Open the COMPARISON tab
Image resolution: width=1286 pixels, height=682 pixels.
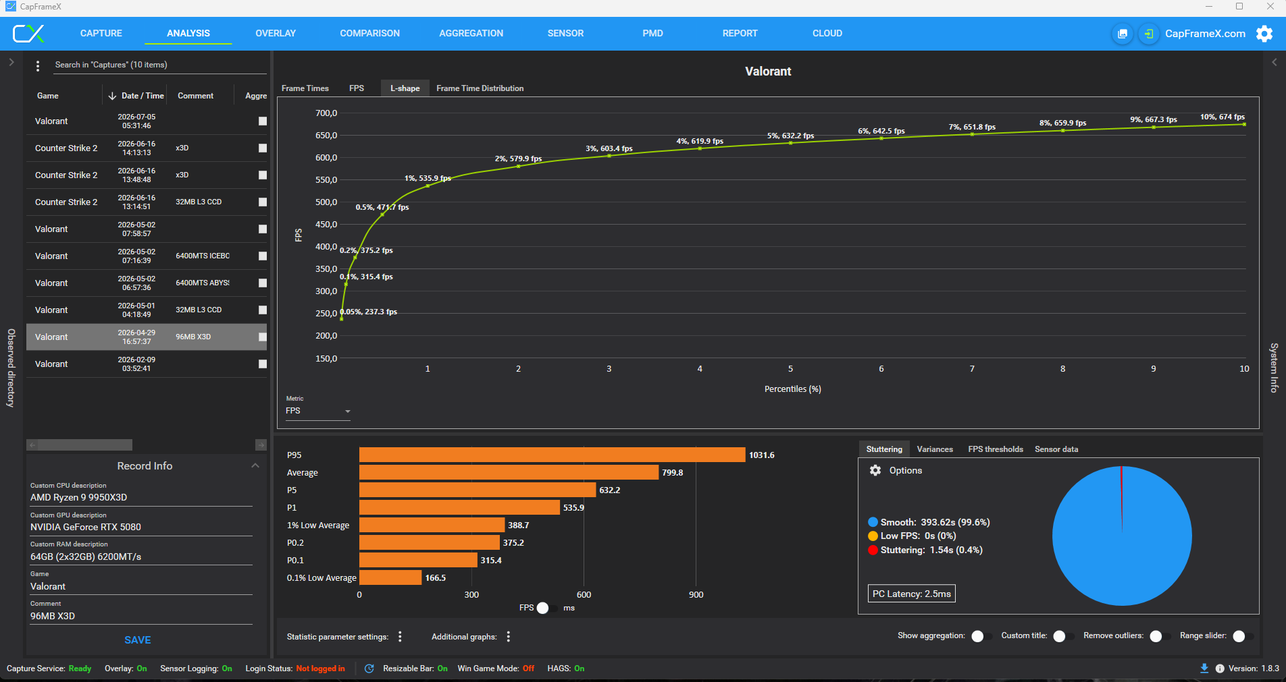tap(369, 34)
